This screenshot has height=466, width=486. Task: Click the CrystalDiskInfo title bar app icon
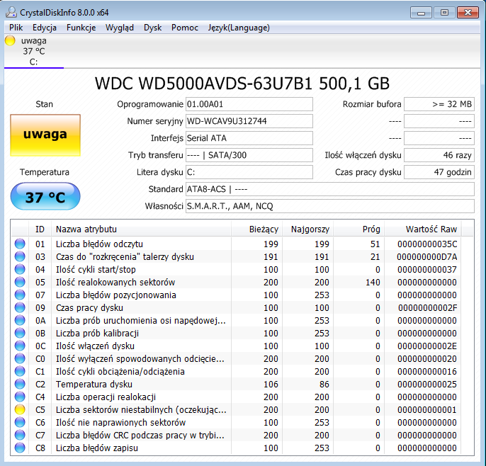click(11, 12)
